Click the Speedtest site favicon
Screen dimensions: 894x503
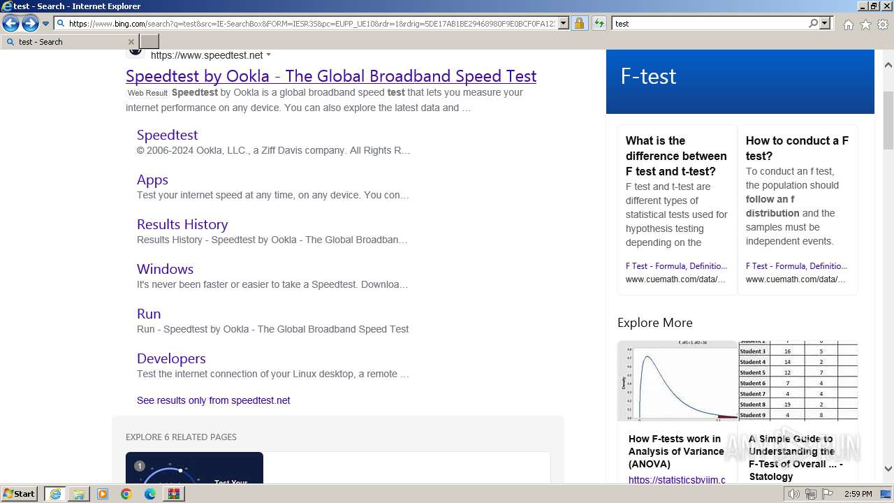click(135, 52)
